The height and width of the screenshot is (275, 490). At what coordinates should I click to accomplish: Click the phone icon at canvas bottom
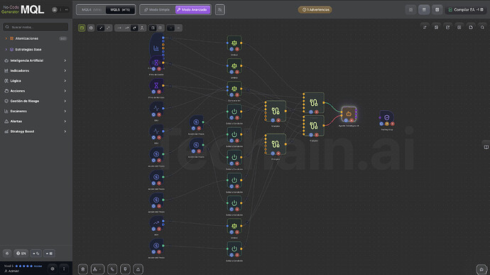[112, 269]
